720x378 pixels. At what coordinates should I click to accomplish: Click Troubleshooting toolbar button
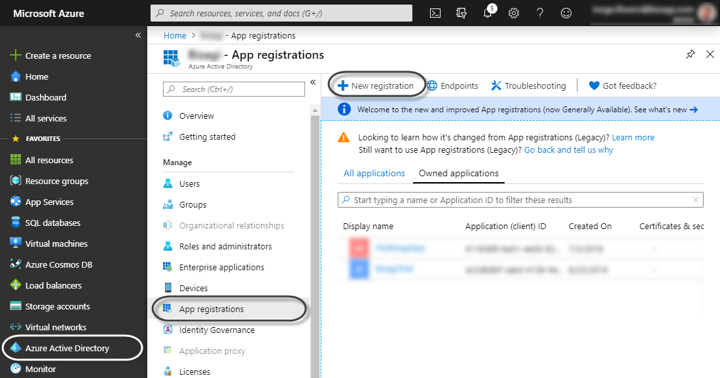528,86
